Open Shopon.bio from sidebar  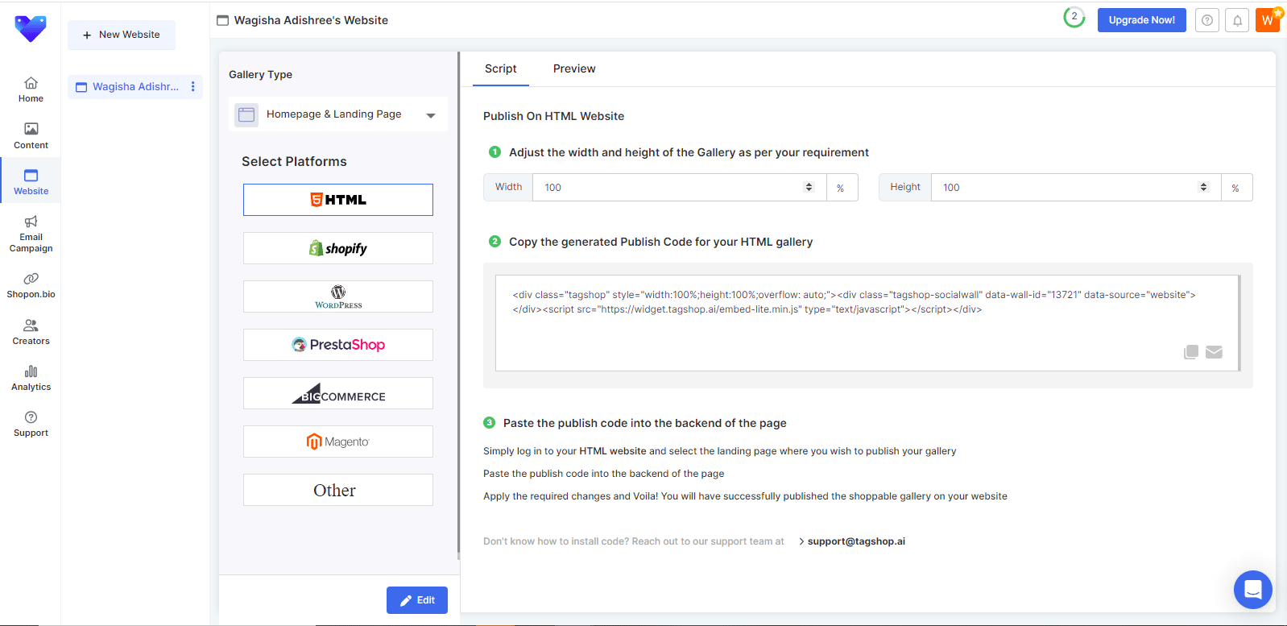coord(31,285)
